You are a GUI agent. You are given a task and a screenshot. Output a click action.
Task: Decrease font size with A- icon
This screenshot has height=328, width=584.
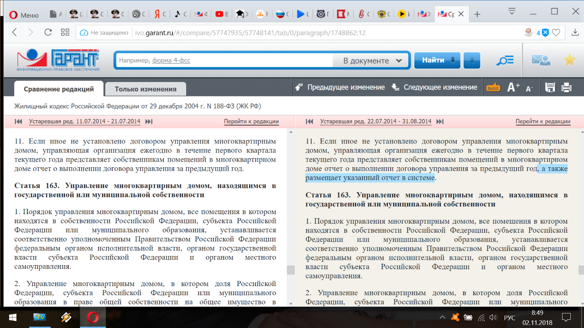click(529, 88)
